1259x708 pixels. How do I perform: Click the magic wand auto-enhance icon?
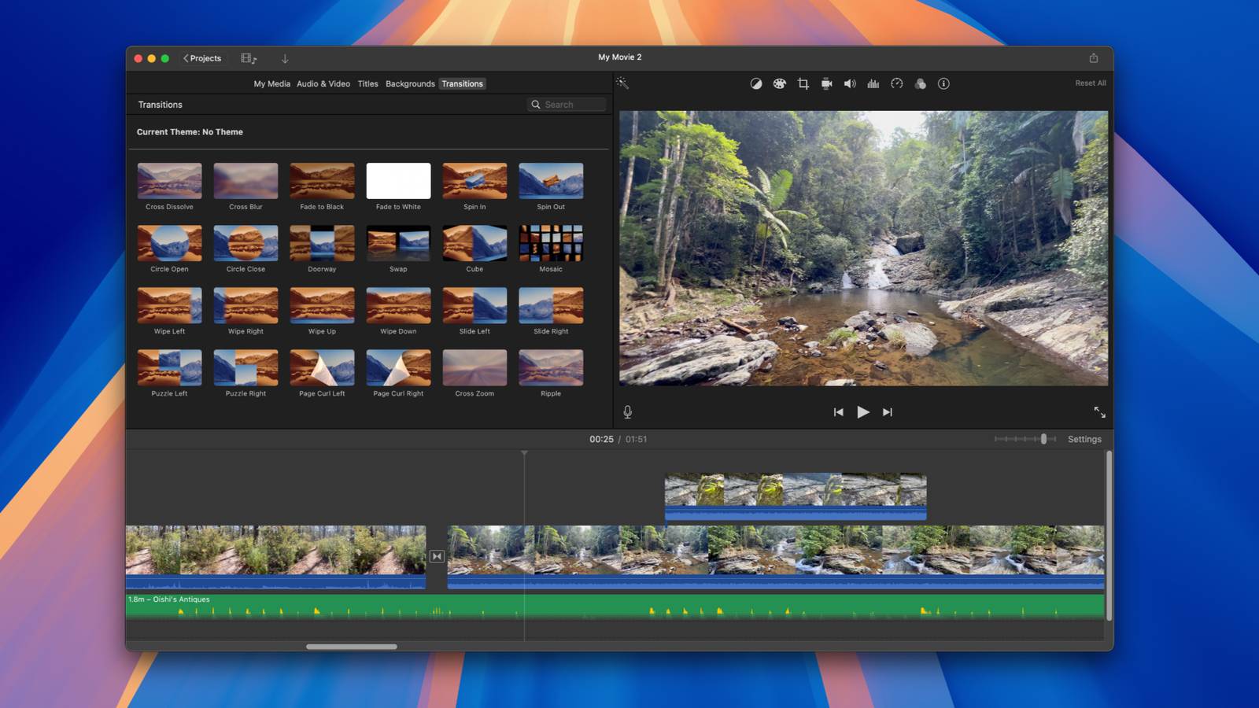coord(622,83)
